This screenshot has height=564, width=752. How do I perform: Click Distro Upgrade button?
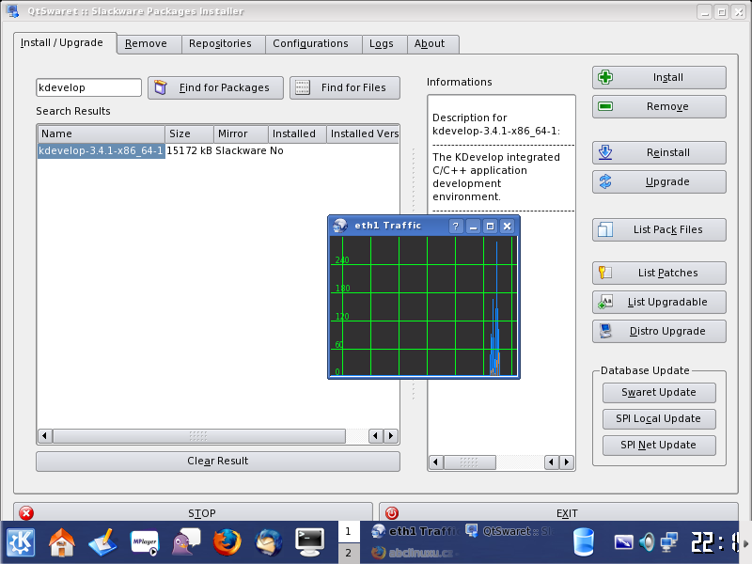659,332
